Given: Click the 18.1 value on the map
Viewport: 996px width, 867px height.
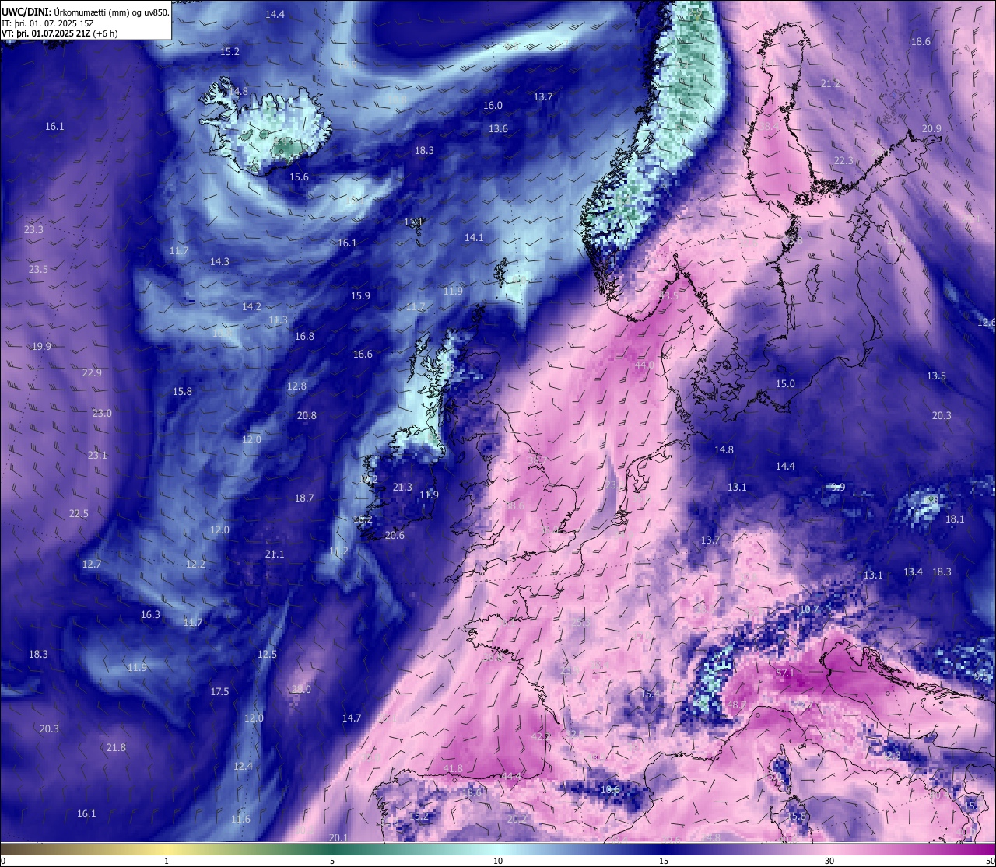Looking at the screenshot, I should (955, 519).
